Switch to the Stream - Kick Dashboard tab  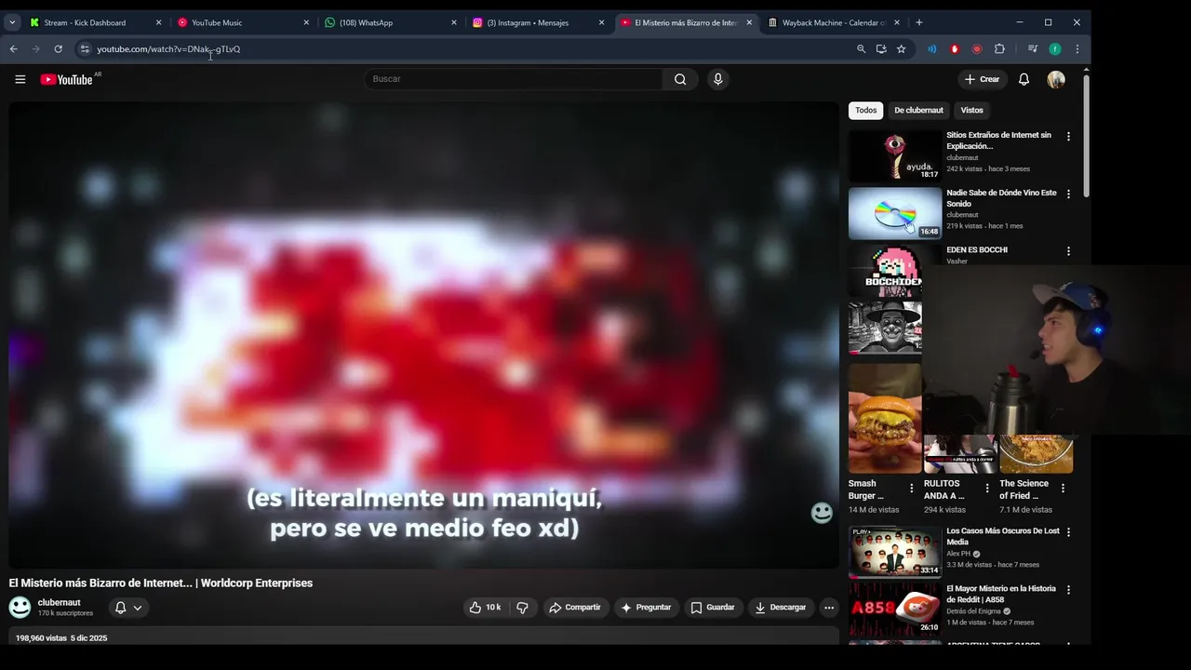pyautogui.click(x=95, y=22)
